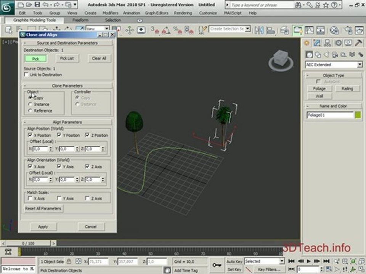Click the large key Set Keys icon
The height and width of the screenshot is (274, 366).
[x=217, y=265]
